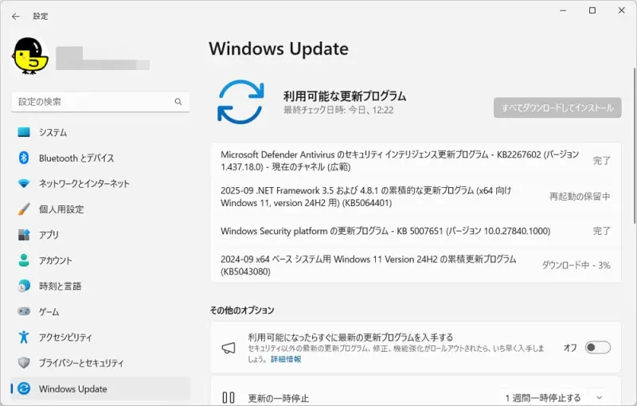The height and width of the screenshot is (406, 637).
Task: Open 個人用設定 page
Action: [100, 209]
